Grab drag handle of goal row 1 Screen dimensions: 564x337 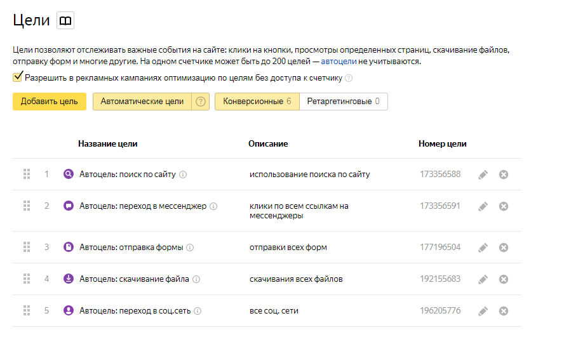tap(27, 175)
